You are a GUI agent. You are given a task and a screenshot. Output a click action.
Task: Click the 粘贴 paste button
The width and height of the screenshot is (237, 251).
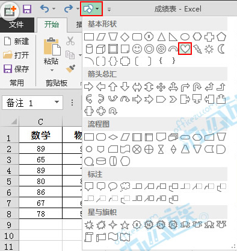pyautogui.click(x=52, y=53)
